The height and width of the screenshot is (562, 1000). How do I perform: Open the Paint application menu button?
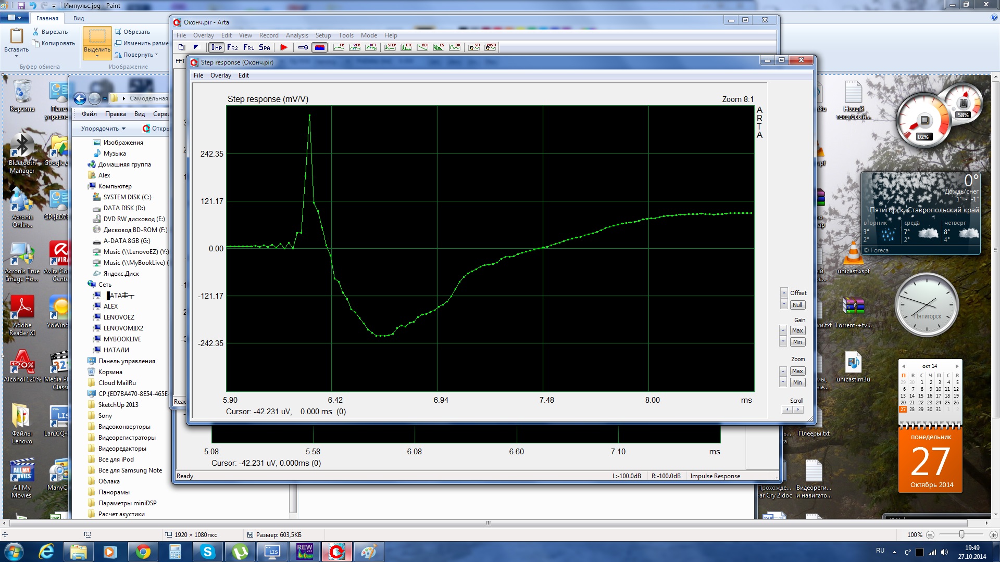[x=15, y=18]
